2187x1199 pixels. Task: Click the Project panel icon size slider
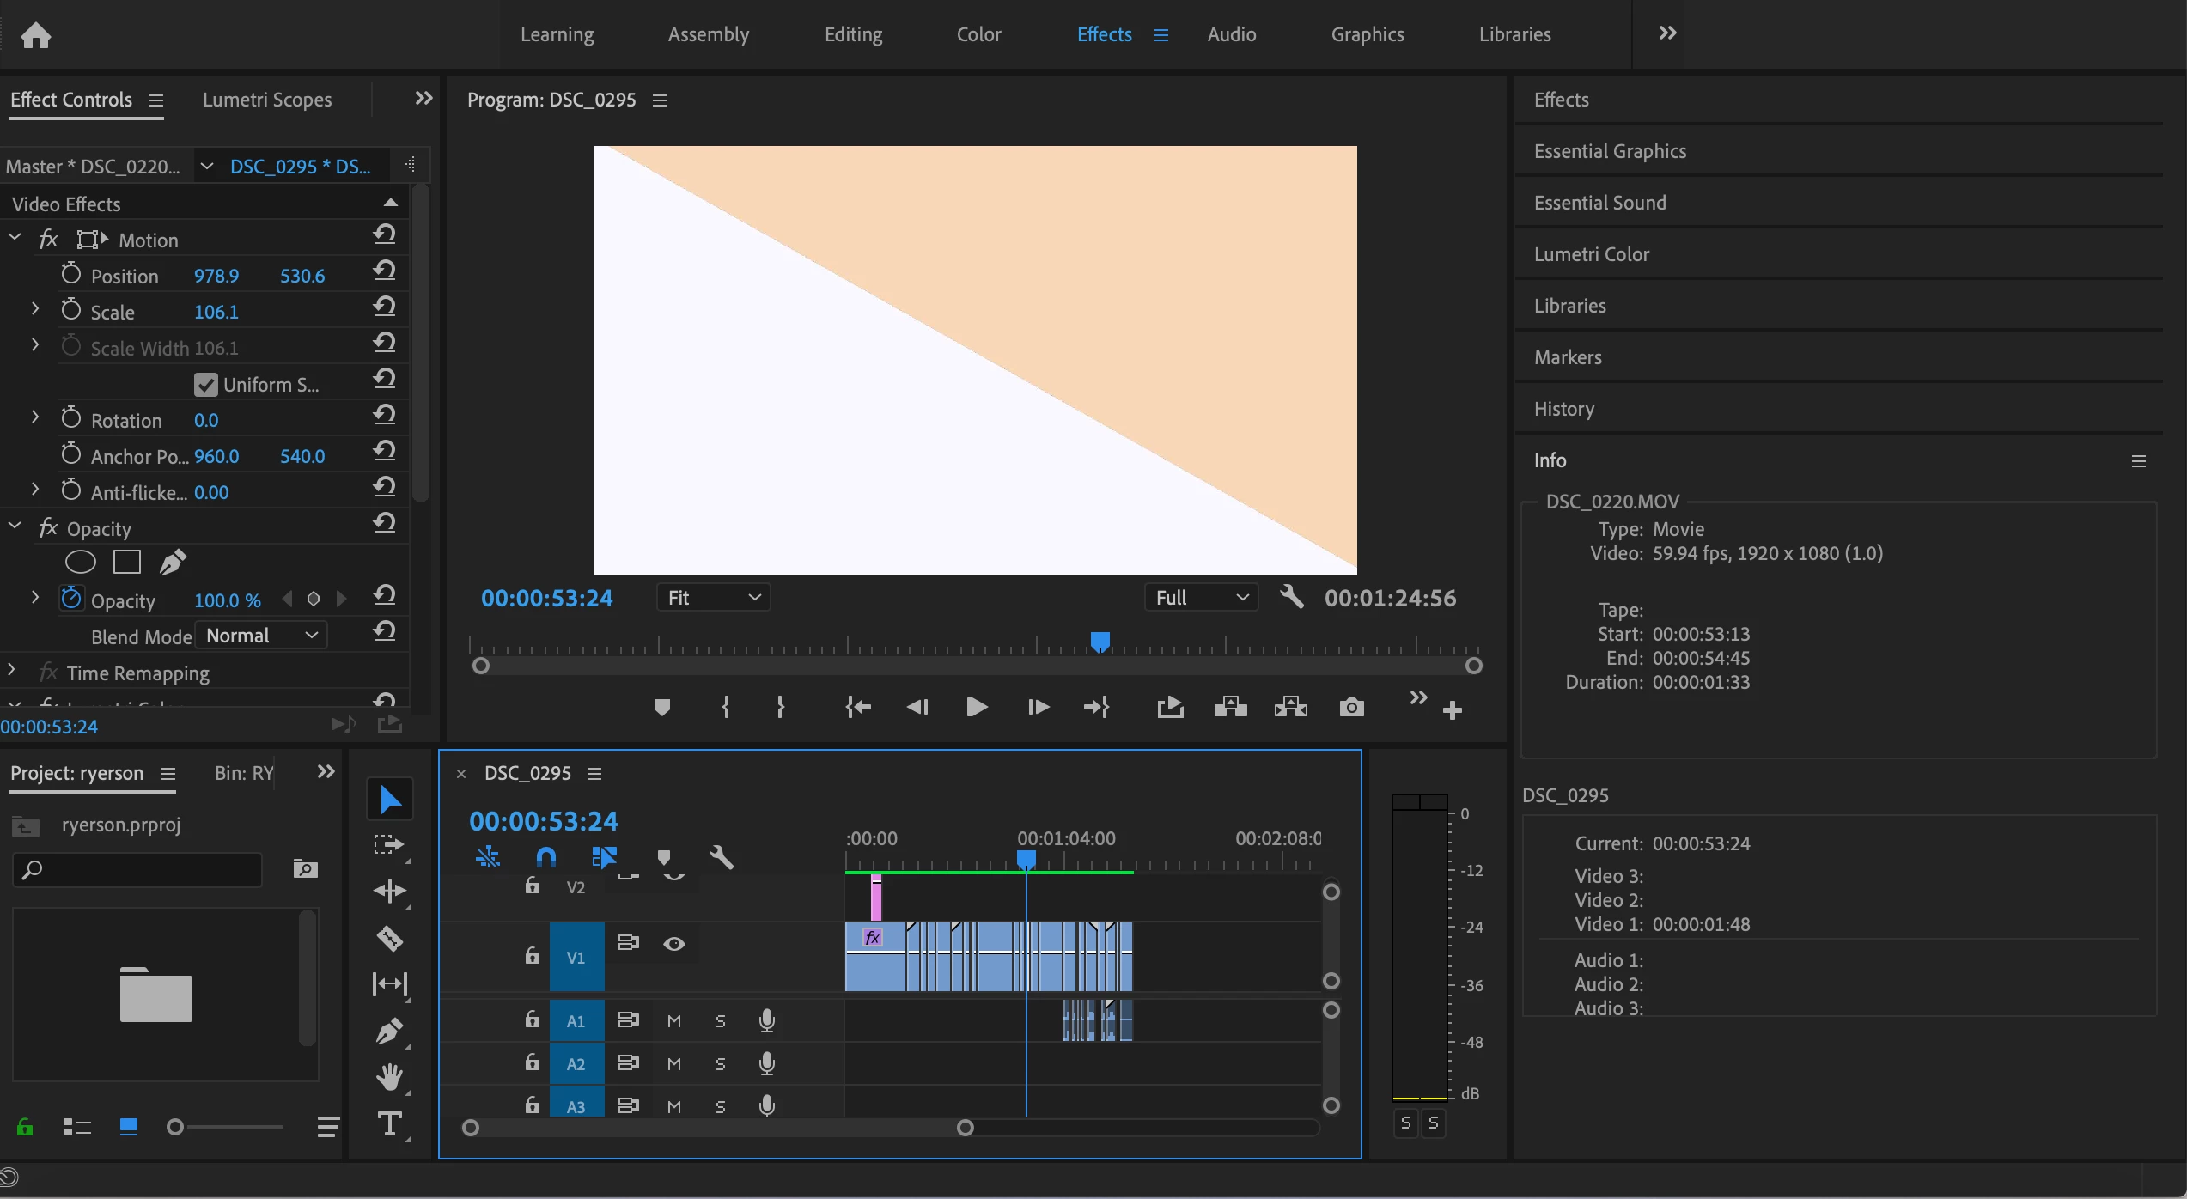coord(175,1127)
